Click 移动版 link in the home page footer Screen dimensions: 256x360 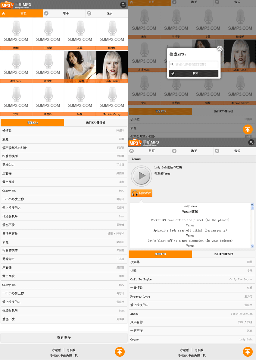point(57,350)
